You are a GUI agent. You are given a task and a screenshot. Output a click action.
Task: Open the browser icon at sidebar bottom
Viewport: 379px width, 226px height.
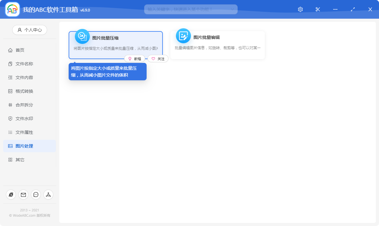[11, 195]
